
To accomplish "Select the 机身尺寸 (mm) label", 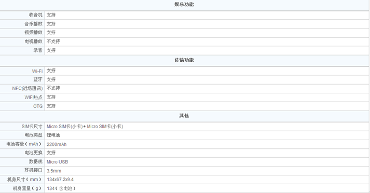I will 24,180.
